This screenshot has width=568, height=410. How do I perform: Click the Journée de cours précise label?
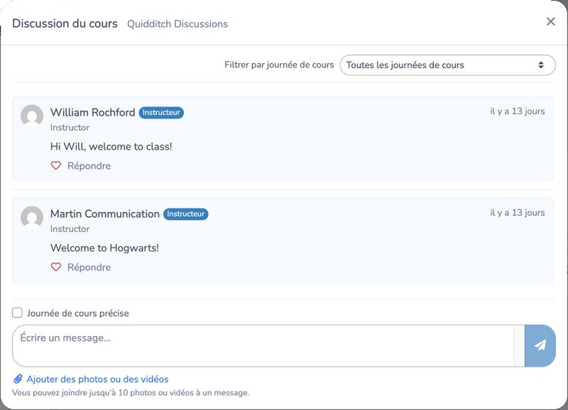point(78,313)
